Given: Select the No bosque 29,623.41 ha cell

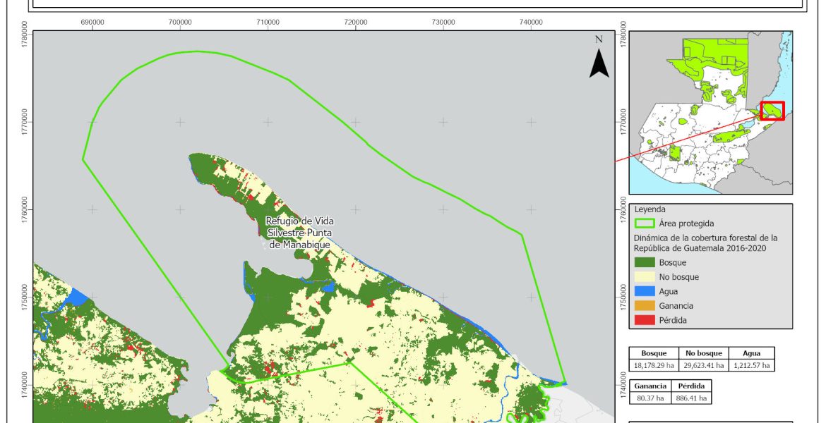Looking at the screenshot, I should pos(702,366).
